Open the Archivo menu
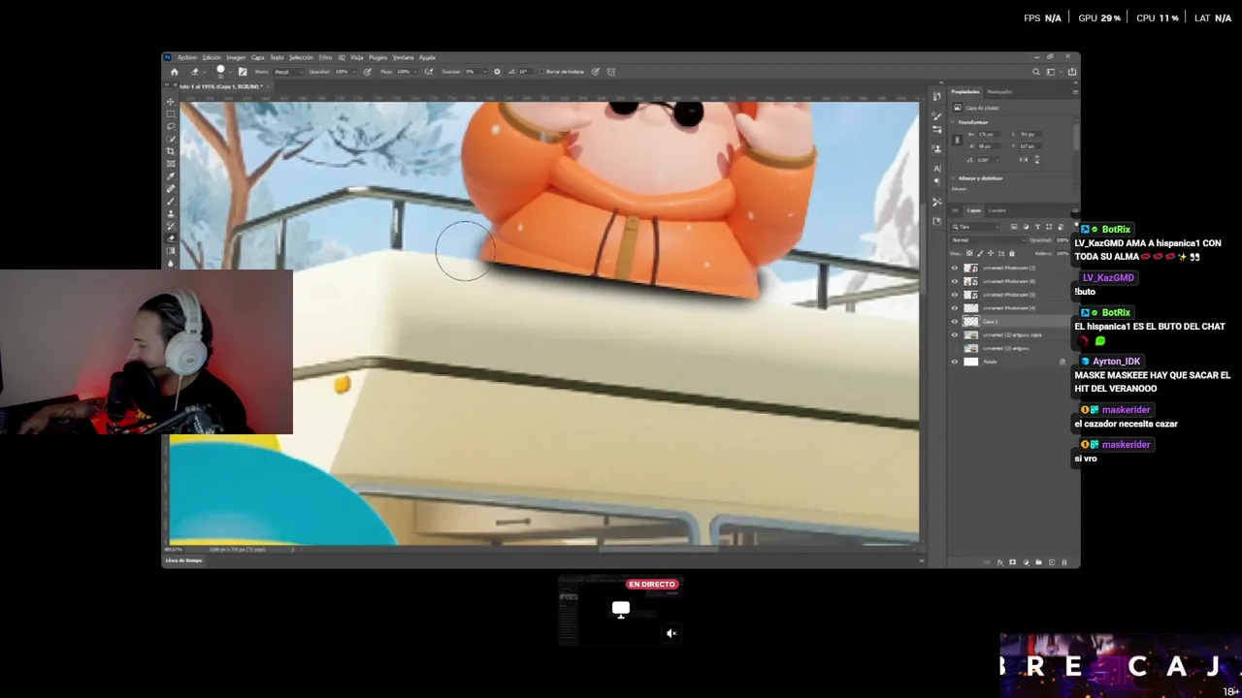This screenshot has height=698, width=1242. (x=187, y=57)
